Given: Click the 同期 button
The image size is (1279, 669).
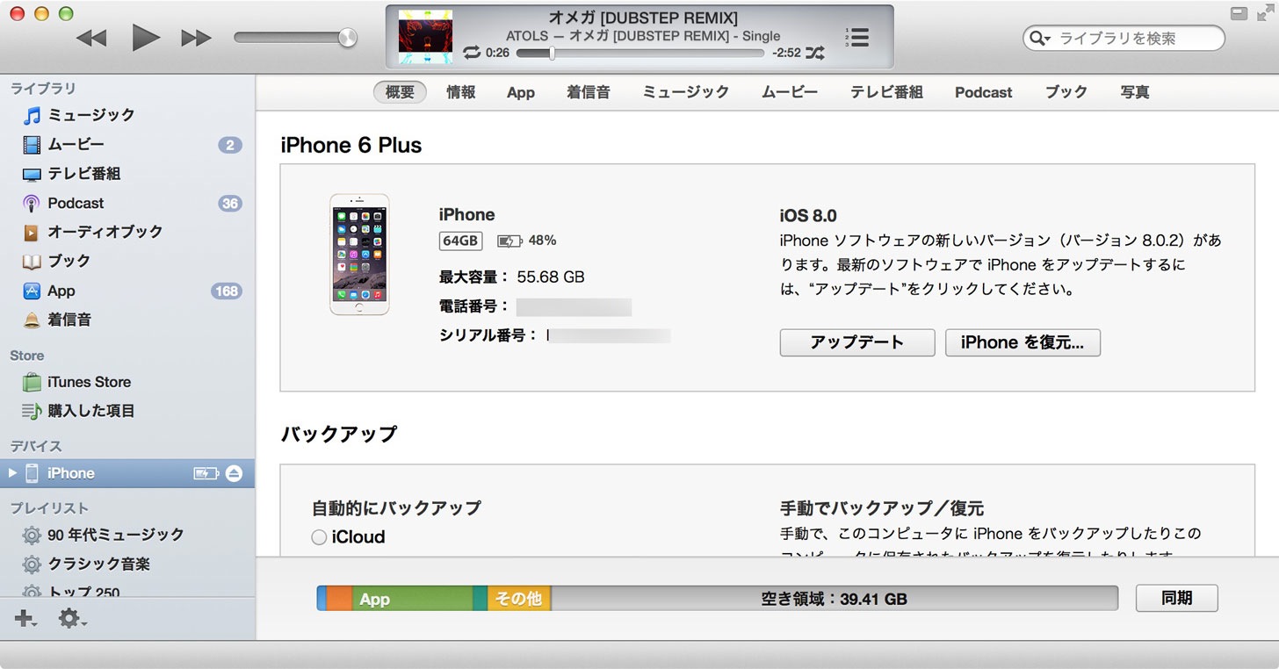Looking at the screenshot, I should (x=1177, y=598).
